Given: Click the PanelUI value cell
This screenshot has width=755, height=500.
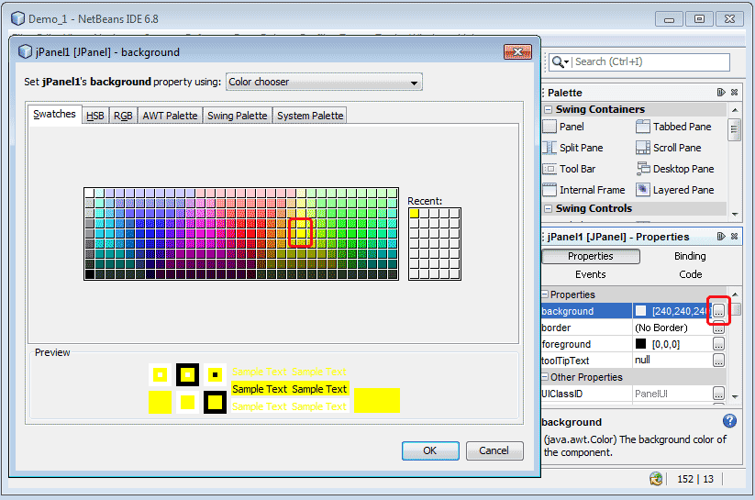Looking at the screenshot, I should [672, 394].
